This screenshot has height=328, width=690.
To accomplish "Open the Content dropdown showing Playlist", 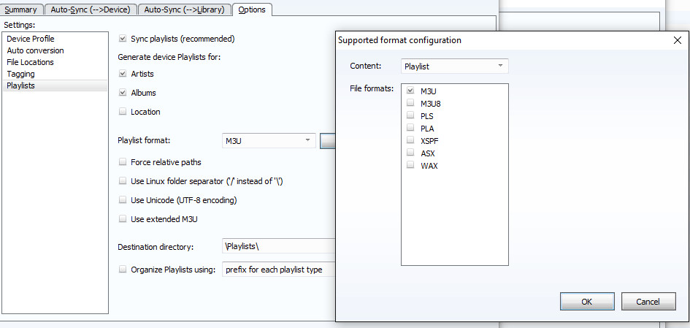I will point(454,66).
